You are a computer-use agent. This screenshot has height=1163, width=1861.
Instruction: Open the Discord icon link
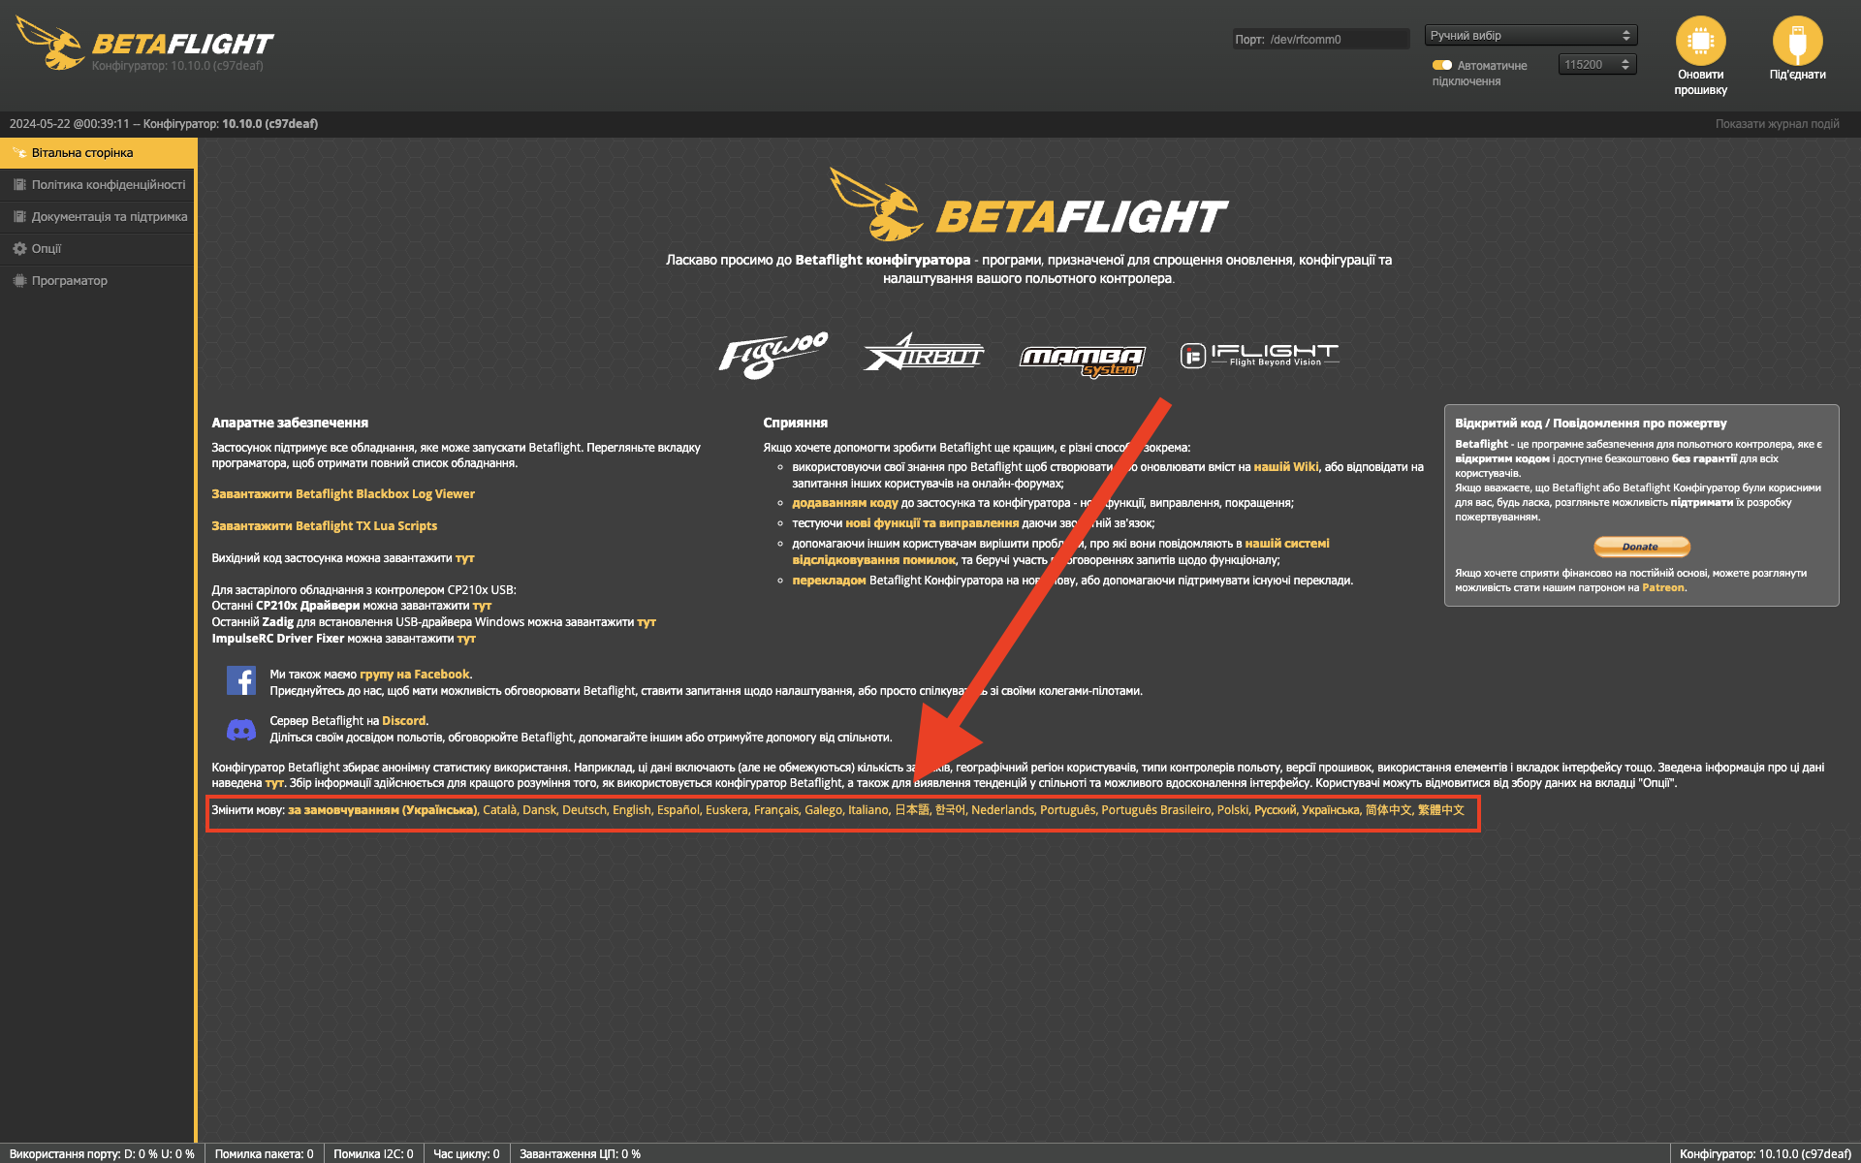(240, 729)
